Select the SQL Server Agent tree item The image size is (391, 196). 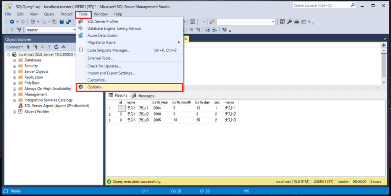pos(57,106)
